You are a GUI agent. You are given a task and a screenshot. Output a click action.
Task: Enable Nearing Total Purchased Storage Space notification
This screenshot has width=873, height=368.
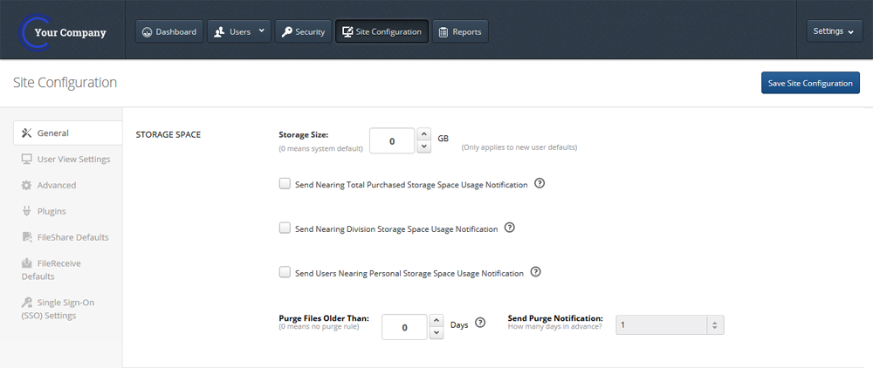[285, 184]
